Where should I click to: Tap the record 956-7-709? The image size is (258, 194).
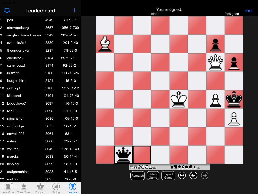coord(70,28)
